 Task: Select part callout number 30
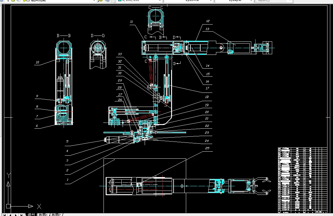[x=120, y=73]
